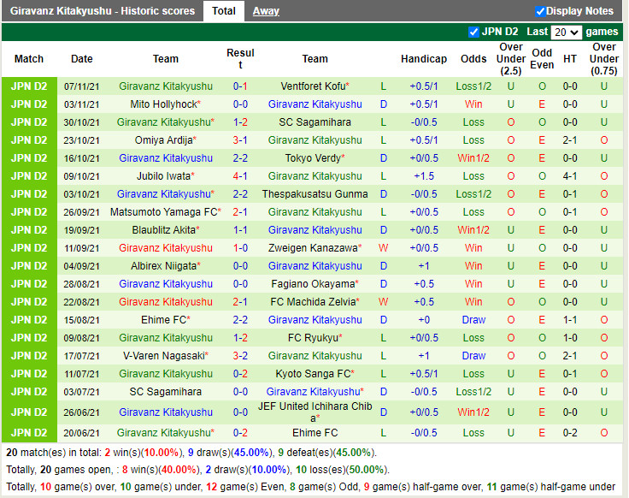Screen dimensions: 629x498
Task: Switch to the Away tab
Action: (266, 11)
